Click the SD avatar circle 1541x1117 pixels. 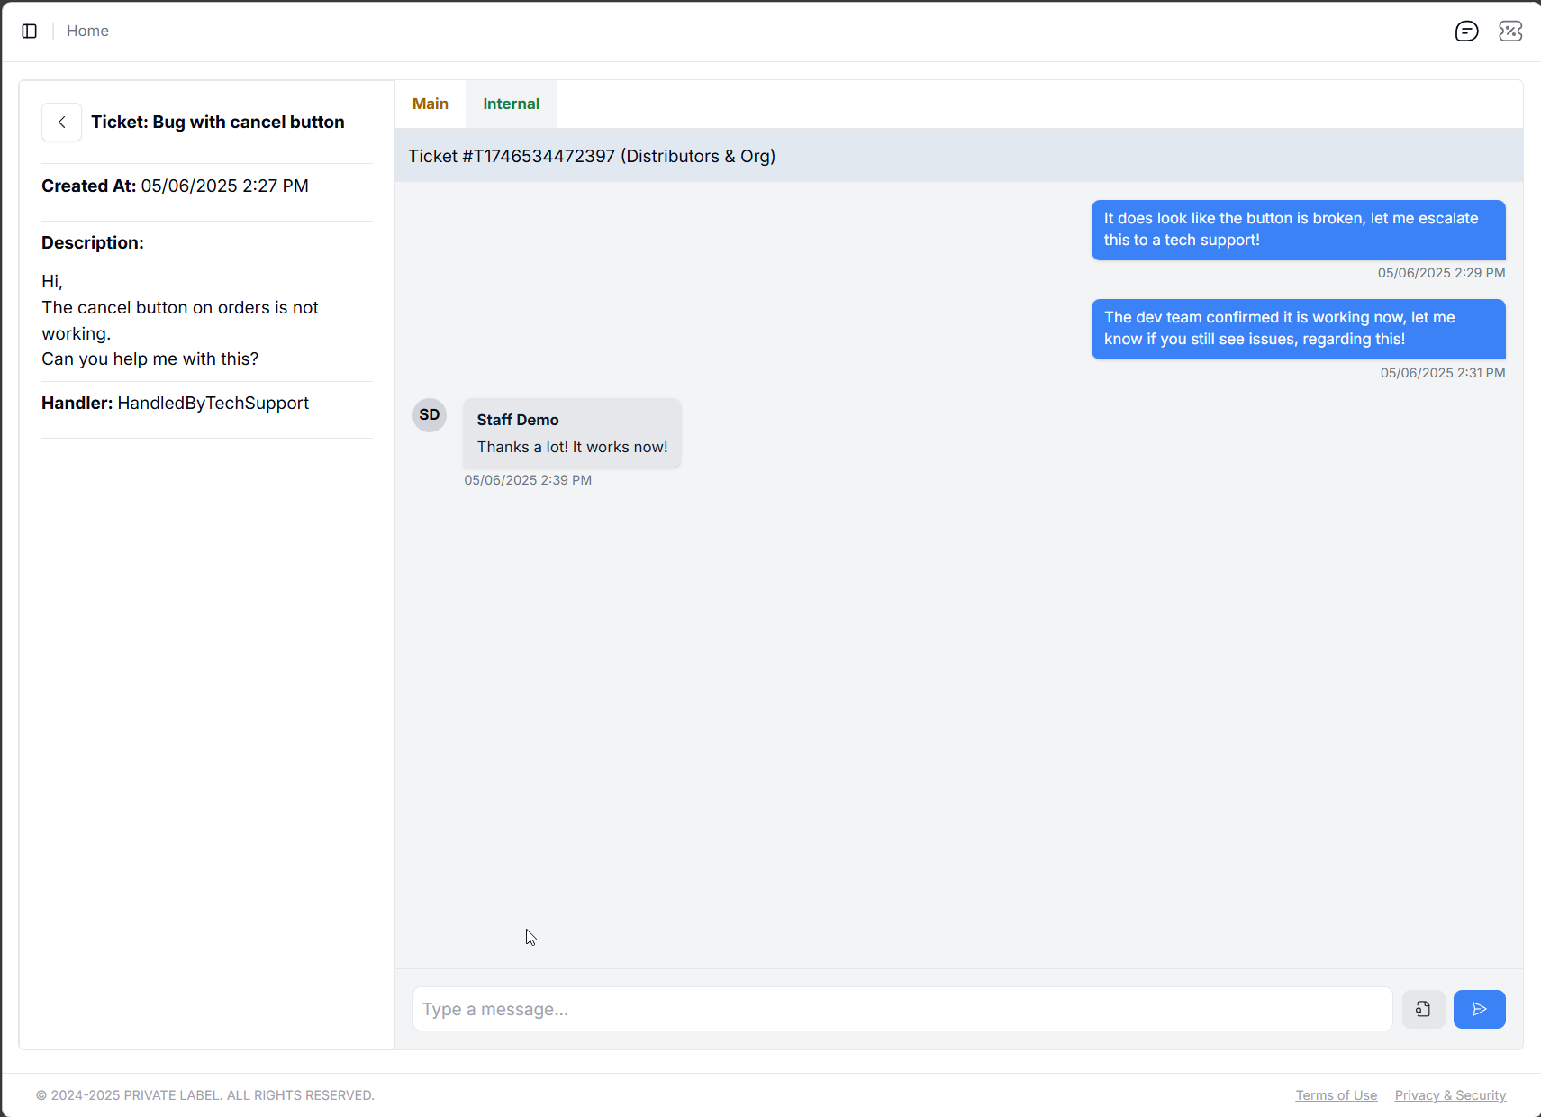click(430, 415)
